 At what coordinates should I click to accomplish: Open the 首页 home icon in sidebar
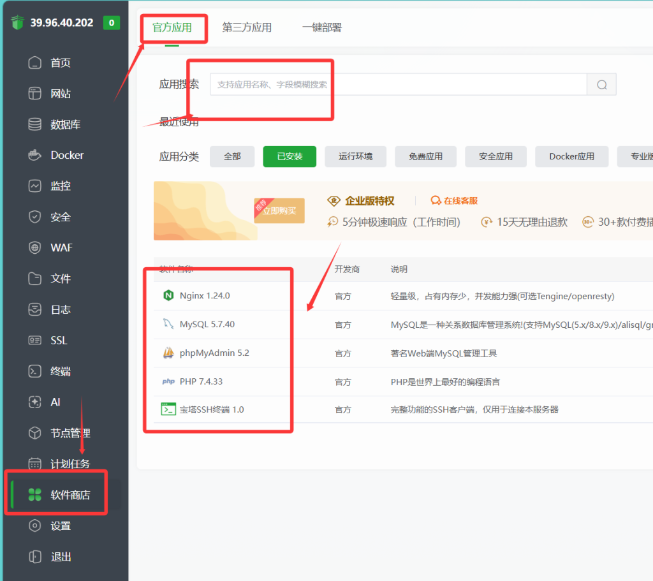click(35, 63)
